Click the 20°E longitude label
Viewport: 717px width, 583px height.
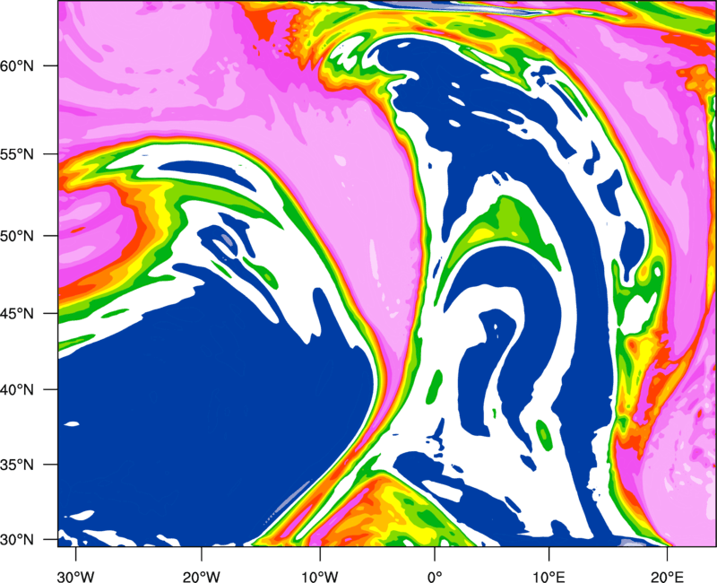(x=667, y=577)
